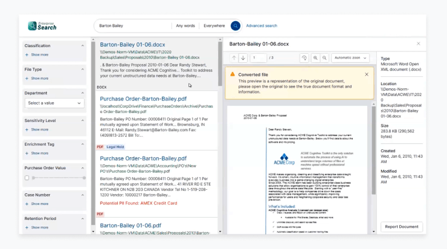Click the Legal Hold tag
Viewport: 447px width, 249px height.
pos(115,147)
